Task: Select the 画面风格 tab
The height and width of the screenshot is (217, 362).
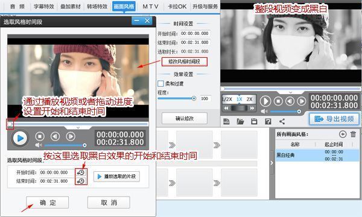Action: [124, 7]
